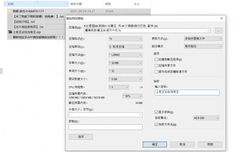Click the 参数 input field
The image size is (245, 152).
tap(105, 127)
